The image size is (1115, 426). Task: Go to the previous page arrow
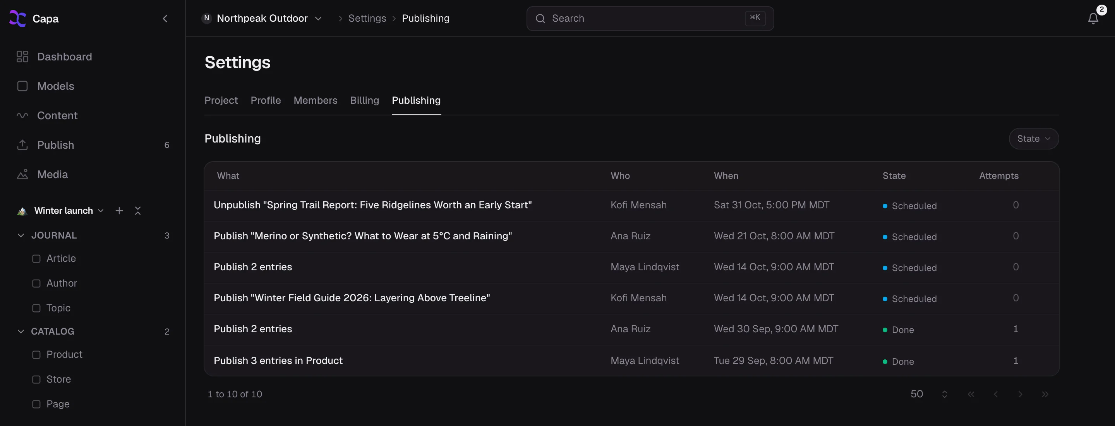[995, 394]
